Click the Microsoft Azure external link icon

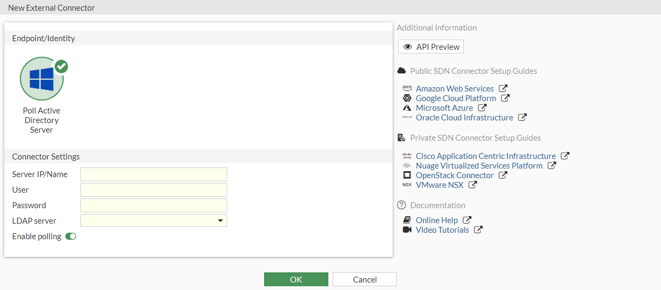482,108
